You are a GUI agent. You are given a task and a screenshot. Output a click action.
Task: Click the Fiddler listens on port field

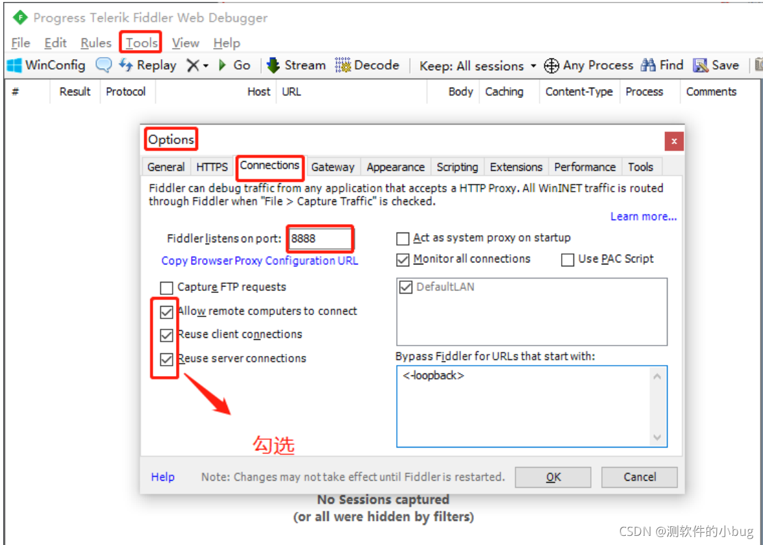319,239
